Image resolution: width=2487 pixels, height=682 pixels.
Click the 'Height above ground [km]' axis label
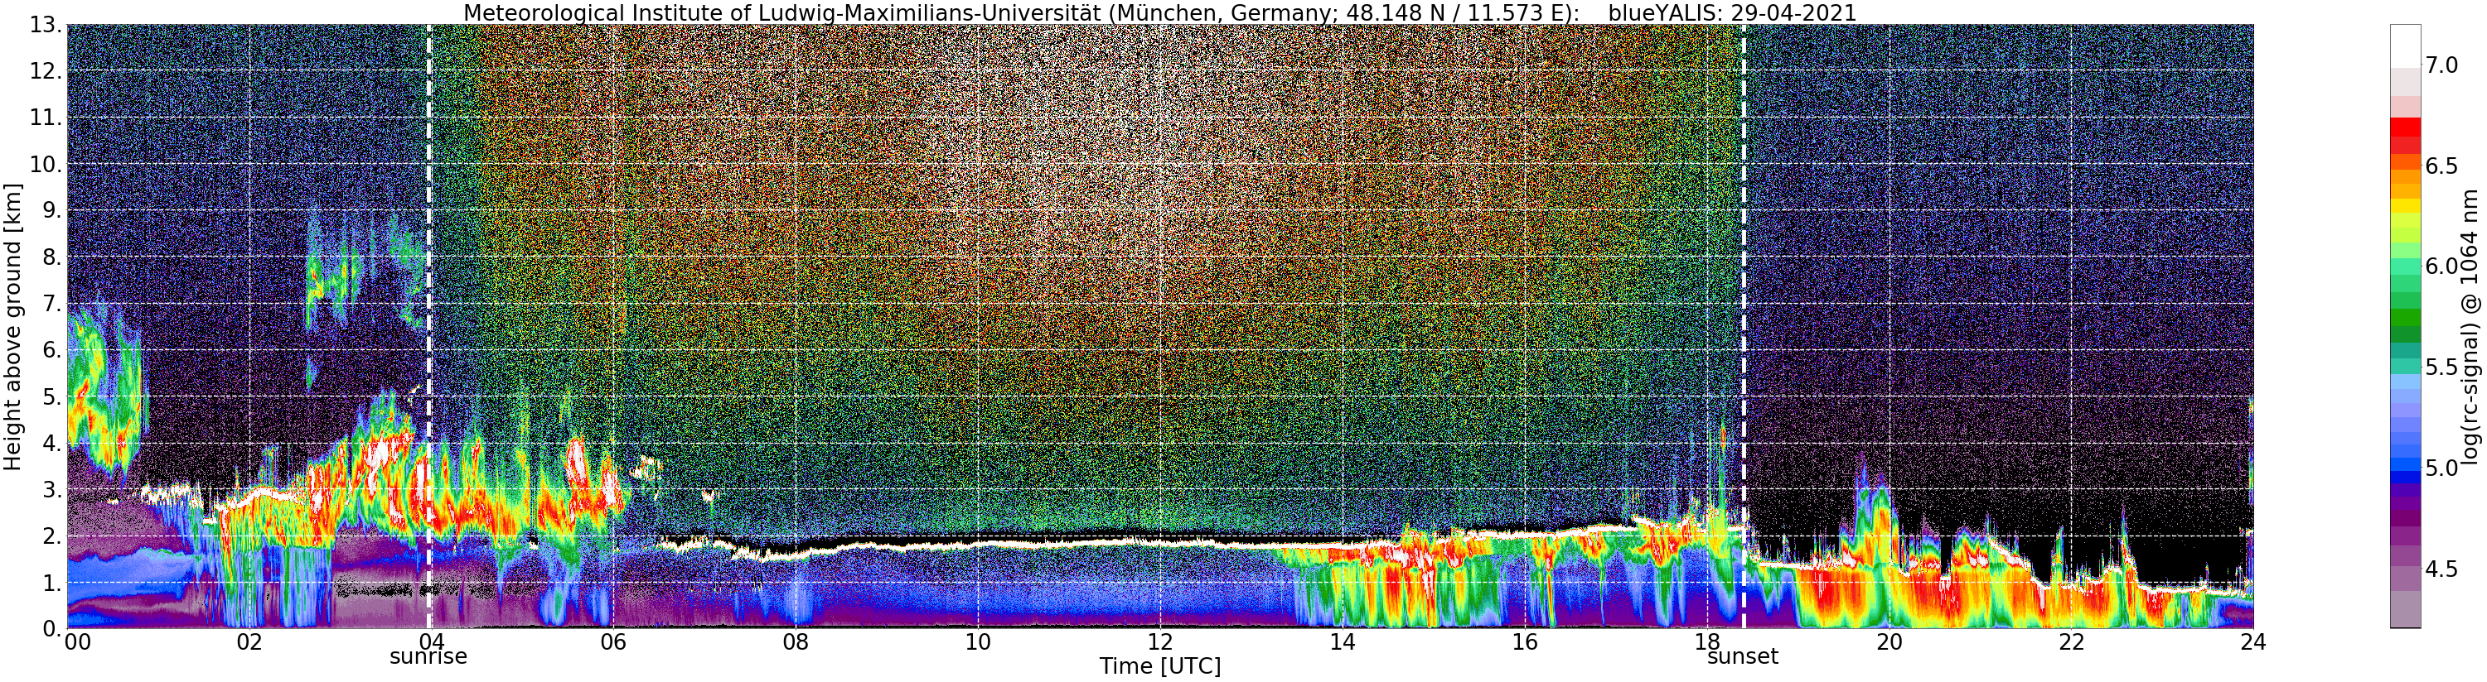(x=12, y=327)
